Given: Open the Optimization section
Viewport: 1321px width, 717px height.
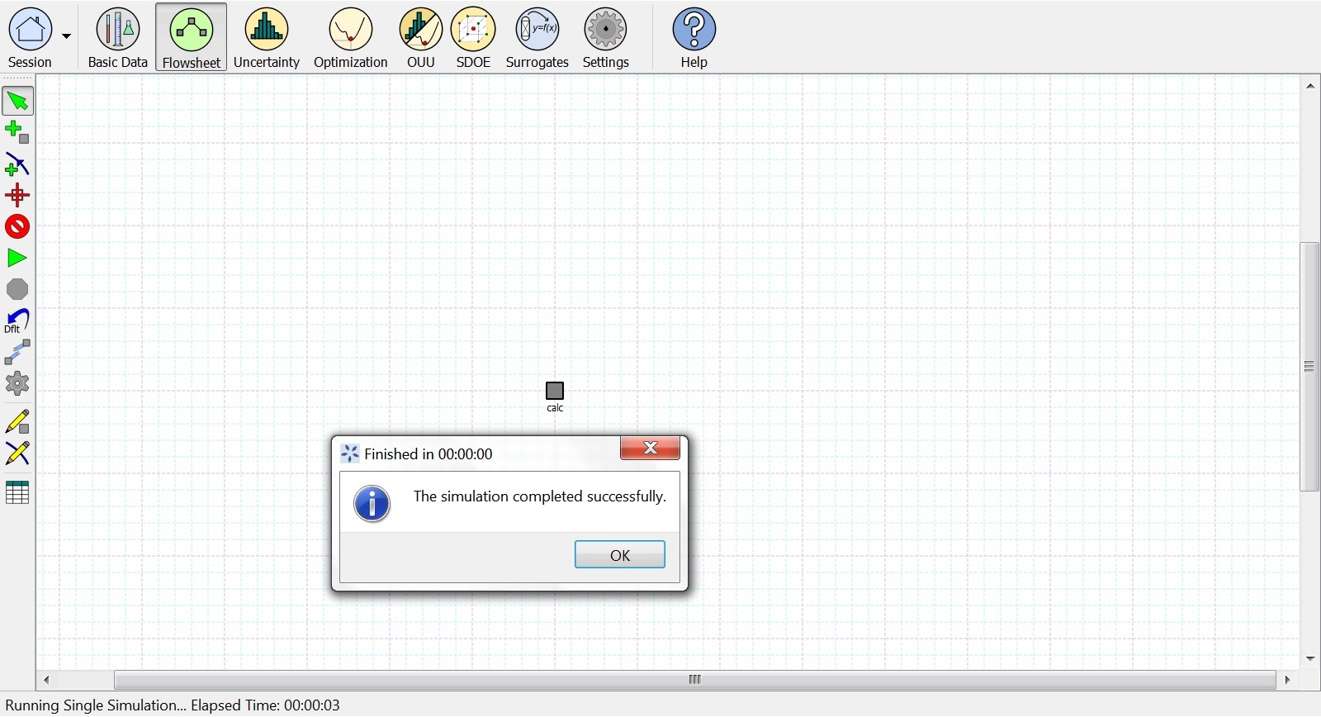Looking at the screenshot, I should [x=351, y=37].
